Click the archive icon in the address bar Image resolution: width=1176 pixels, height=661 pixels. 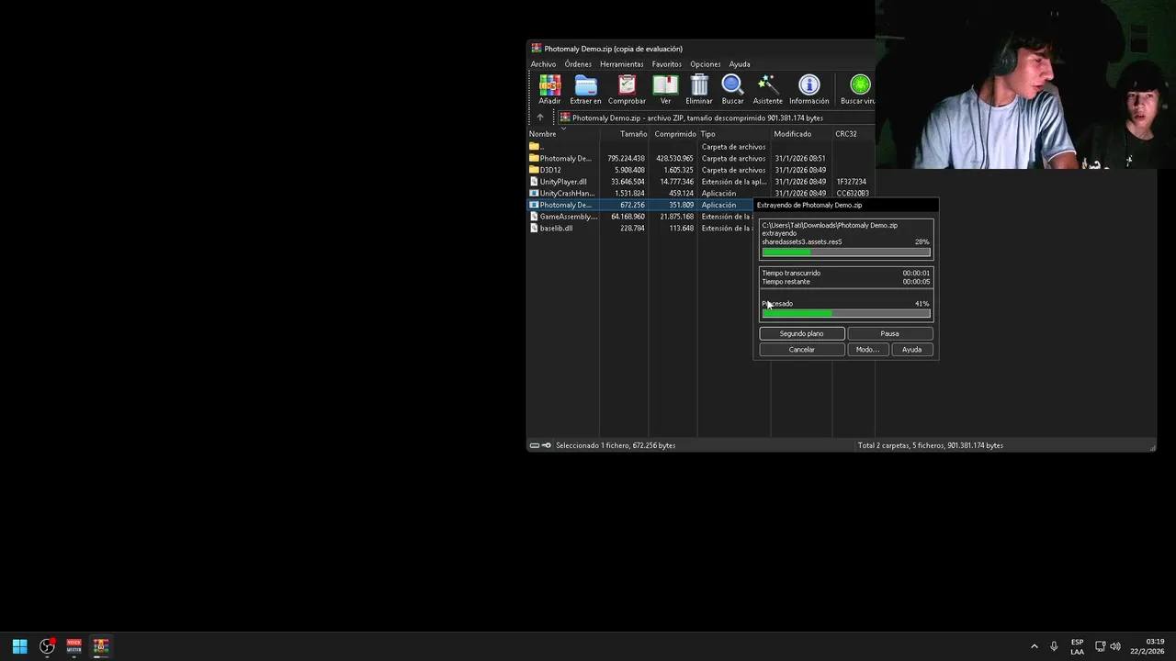(565, 118)
